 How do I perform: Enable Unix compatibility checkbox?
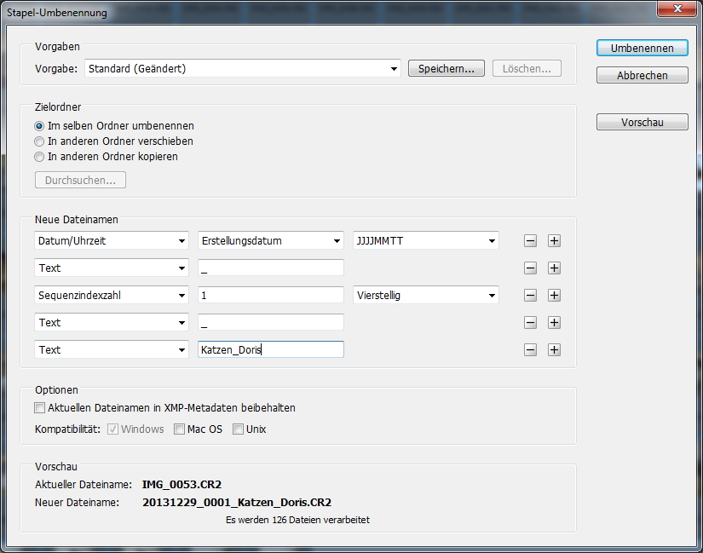(238, 429)
